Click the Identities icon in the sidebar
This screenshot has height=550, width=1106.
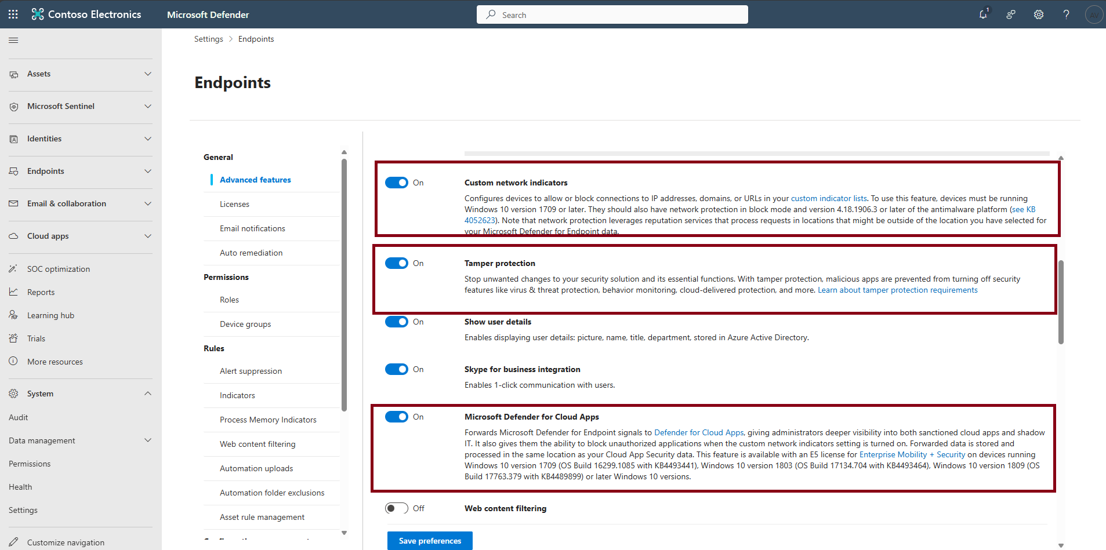pyautogui.click(x=14, y=139)
